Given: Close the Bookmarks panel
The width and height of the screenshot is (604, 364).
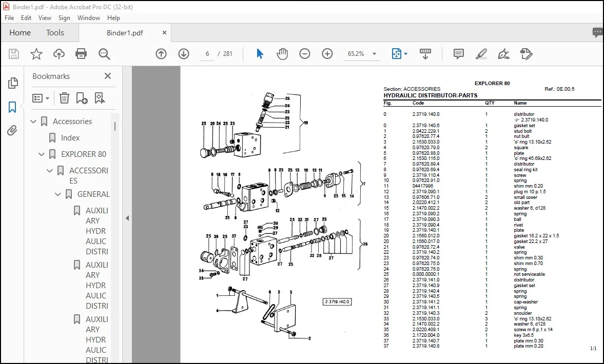Looking at the screenshot, I should (108, 76).
